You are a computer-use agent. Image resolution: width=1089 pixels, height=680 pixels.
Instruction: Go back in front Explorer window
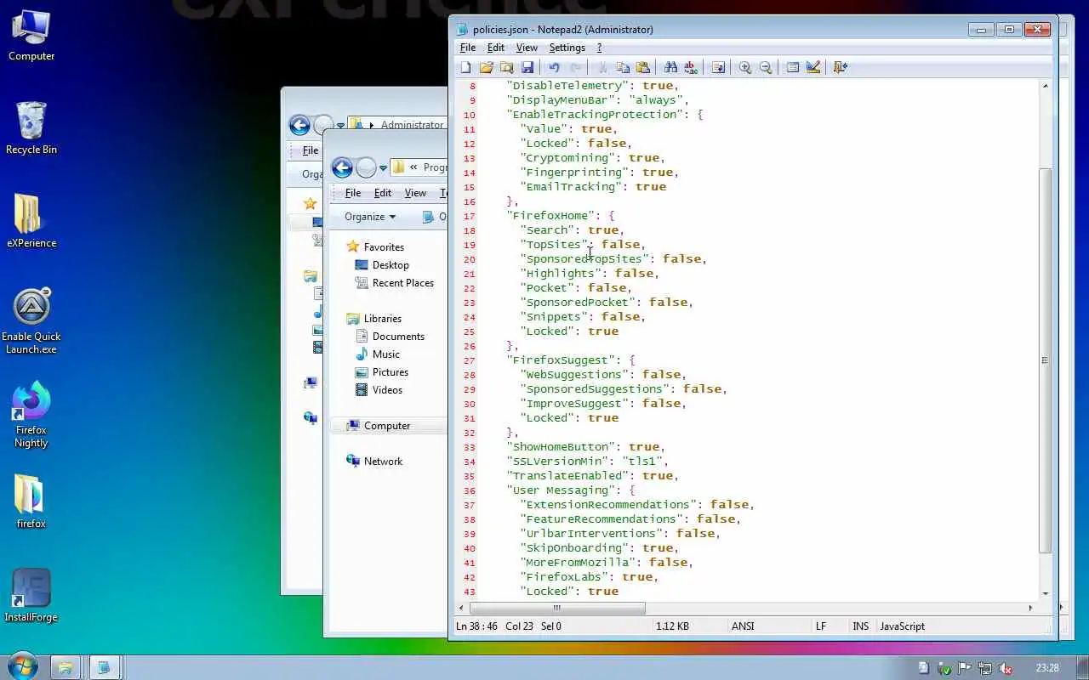342,167
